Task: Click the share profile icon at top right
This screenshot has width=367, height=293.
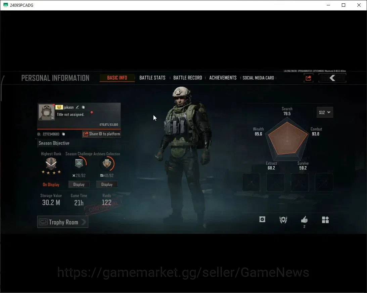Action: point(308,78)
